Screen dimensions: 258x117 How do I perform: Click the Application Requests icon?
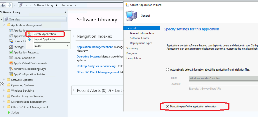tap(11, 52)
